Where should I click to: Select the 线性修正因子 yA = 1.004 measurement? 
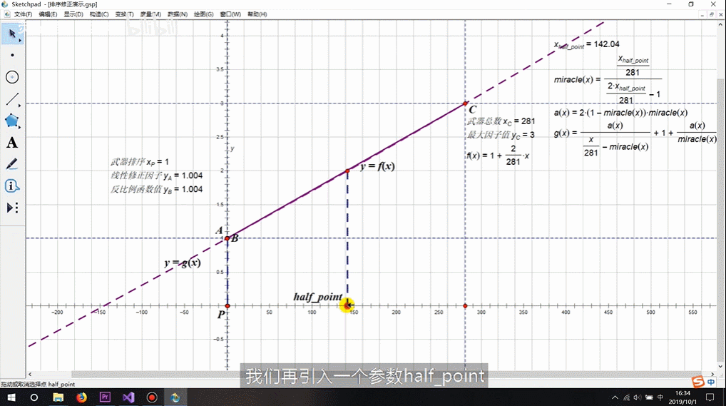pyautogui.click(x=156, y=176)
